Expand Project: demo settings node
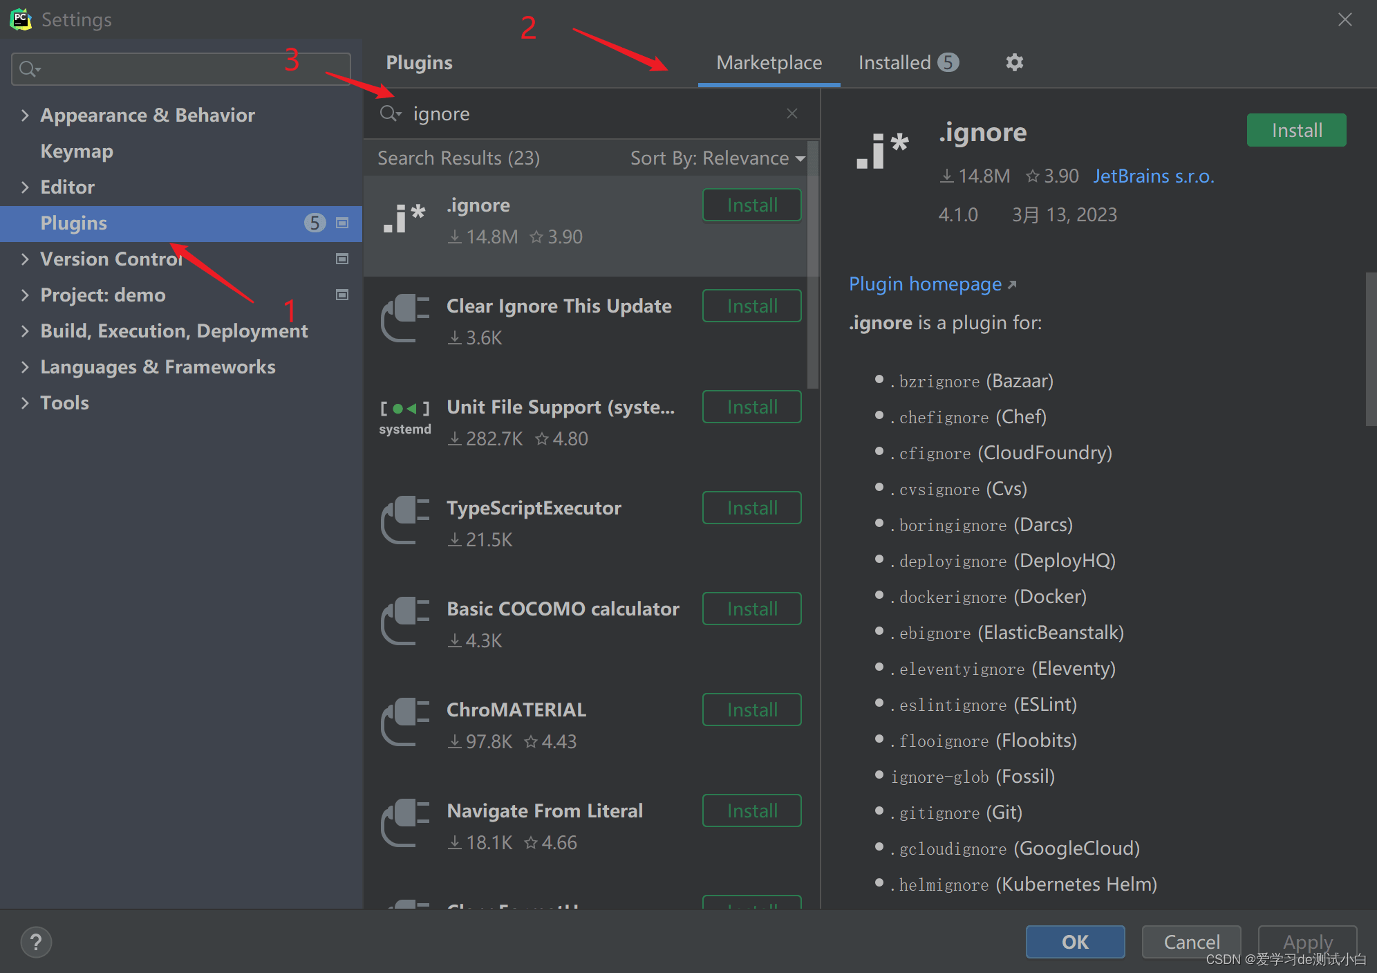This screenshot has height=973, width=1377. point(25,295)
